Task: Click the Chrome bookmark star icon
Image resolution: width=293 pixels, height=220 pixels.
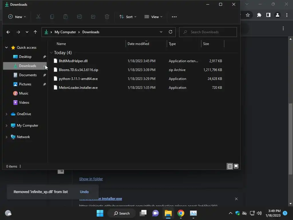Action: tap(248, 15)
